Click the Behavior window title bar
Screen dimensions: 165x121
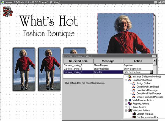tap(107, 56)
